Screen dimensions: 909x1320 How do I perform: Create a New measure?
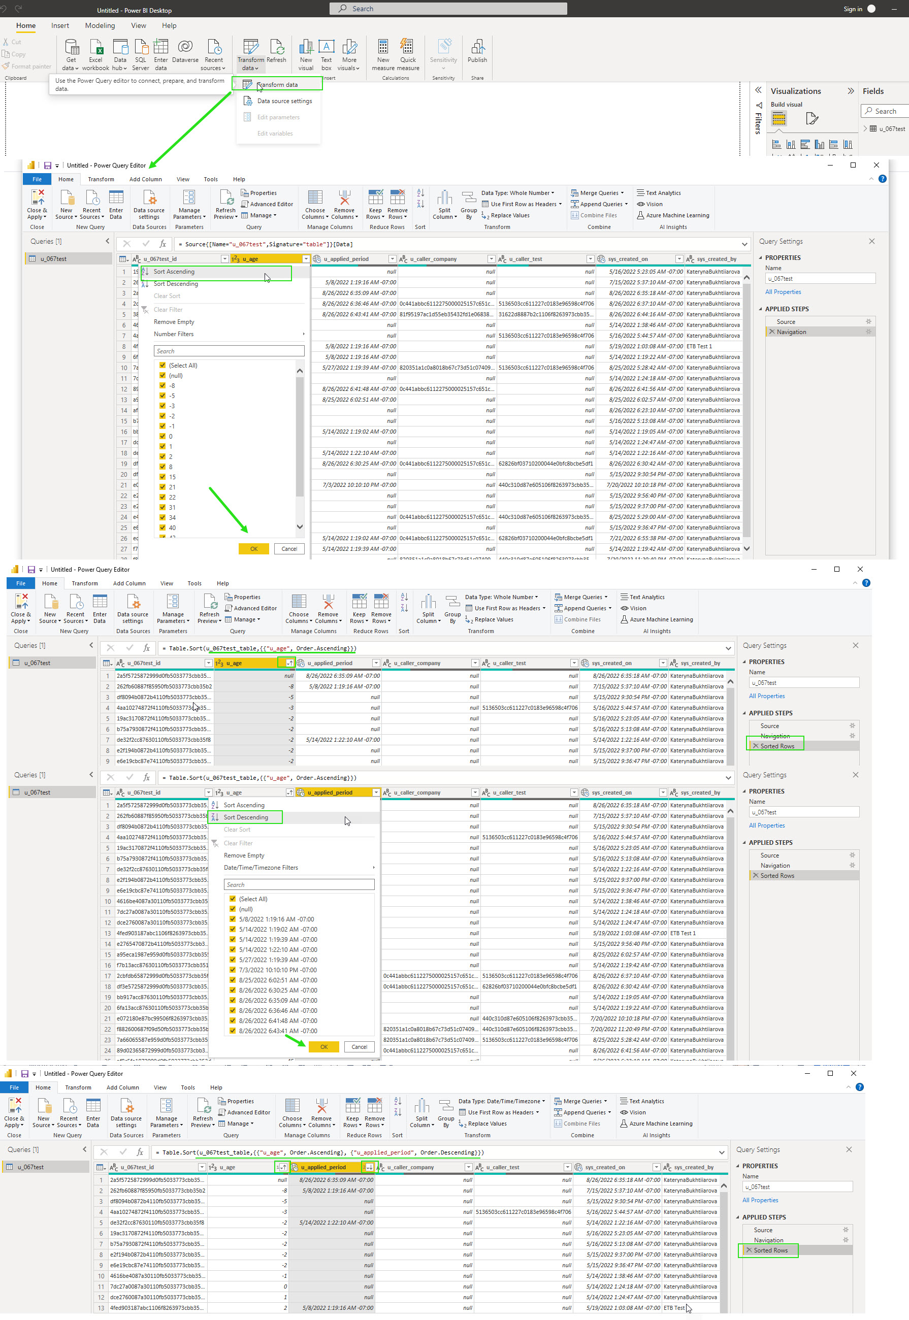383,55
